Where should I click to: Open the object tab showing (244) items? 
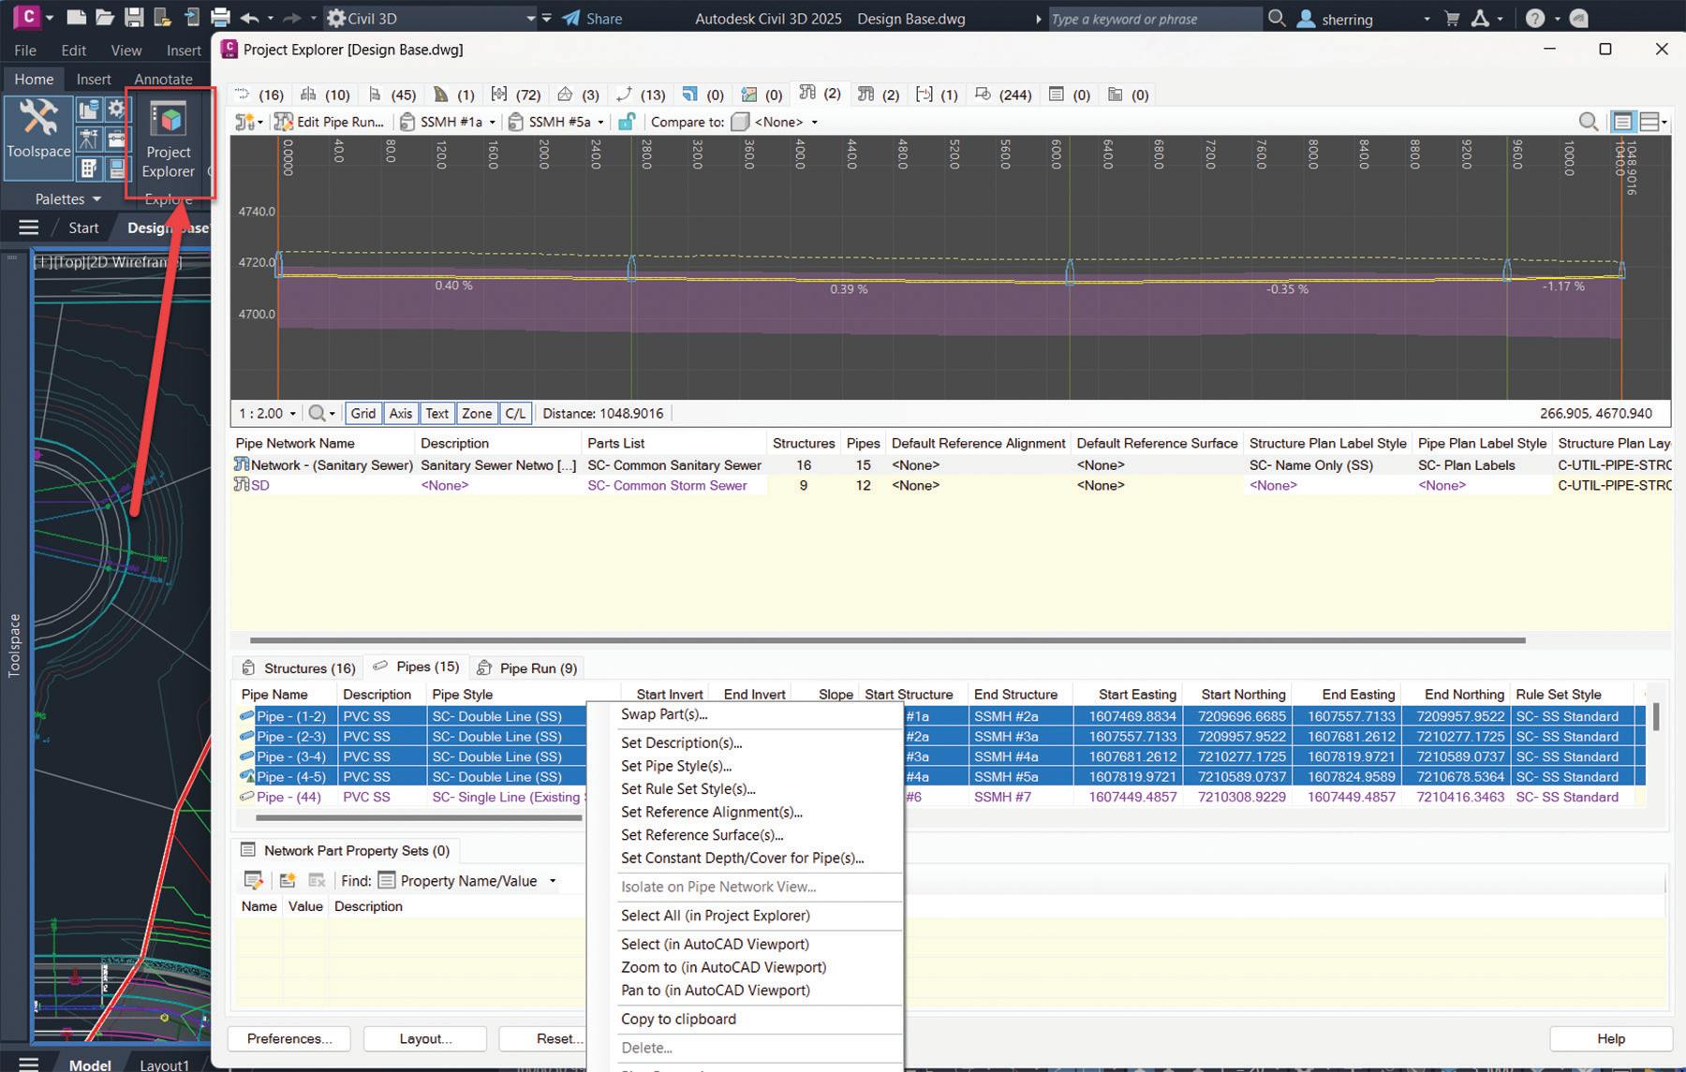pyautogui.click(x=1004, y=95)
